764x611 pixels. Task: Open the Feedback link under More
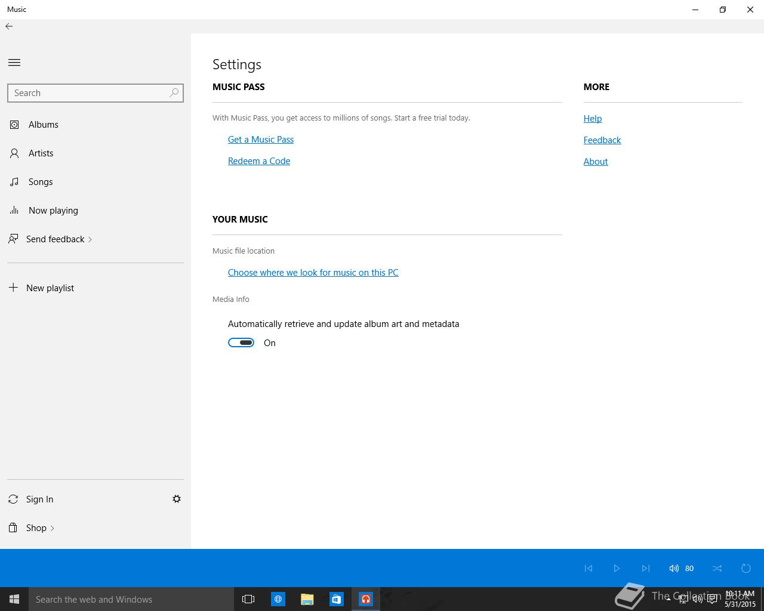(x=602, y=140)
